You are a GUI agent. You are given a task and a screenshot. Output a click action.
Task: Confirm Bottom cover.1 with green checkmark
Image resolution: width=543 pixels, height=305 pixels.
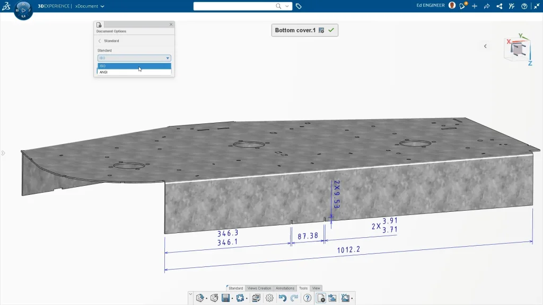pyautogui.click(x=331, y=30)
